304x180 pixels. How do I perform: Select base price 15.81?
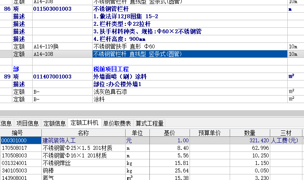(x=182, y=163)
